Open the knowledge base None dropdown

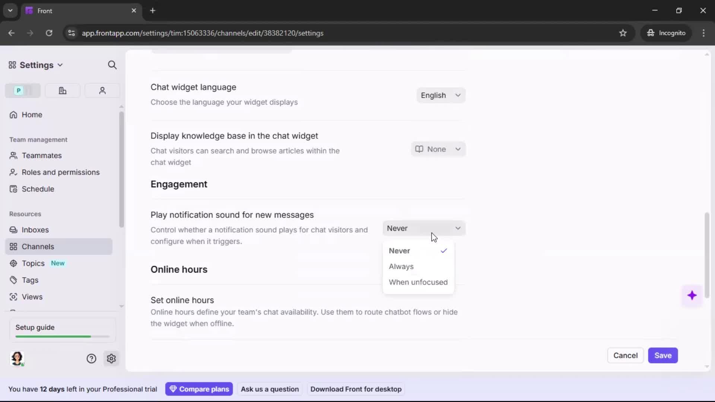(x=438, y=149)
